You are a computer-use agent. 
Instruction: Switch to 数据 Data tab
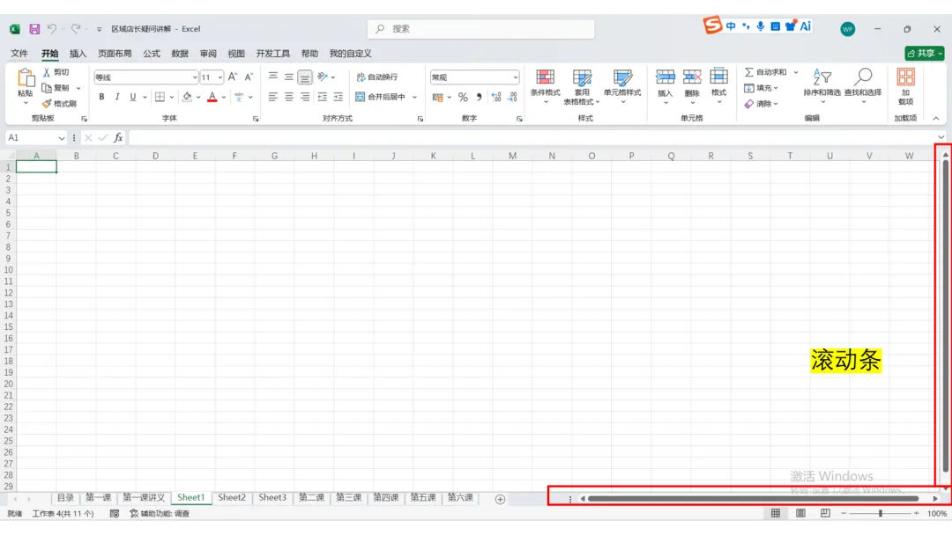180,54
